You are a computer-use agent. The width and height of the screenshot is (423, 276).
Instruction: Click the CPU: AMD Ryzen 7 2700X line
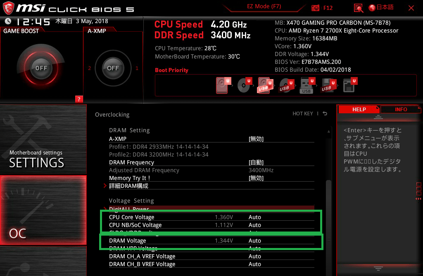[x=336, y=30]
